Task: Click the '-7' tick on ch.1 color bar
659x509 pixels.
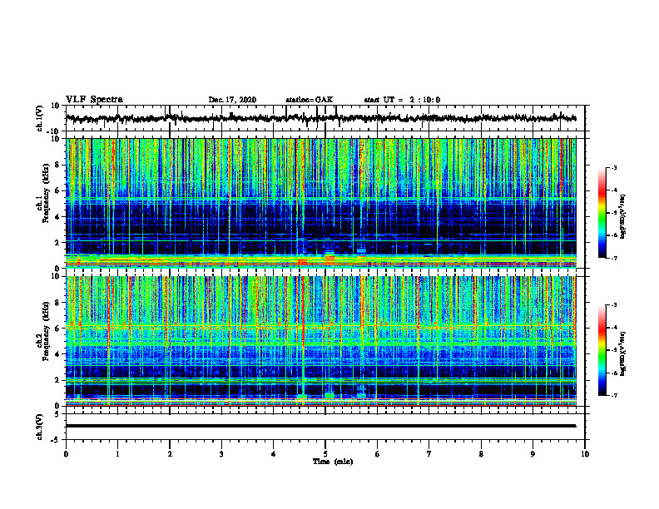Action: point(614,258)
